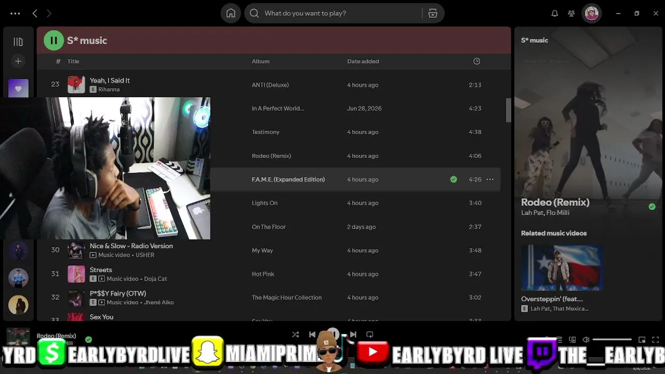Click the 4:23 duration in the track list
This screenshot has height=374, width=665.
(x=475, y=109)
